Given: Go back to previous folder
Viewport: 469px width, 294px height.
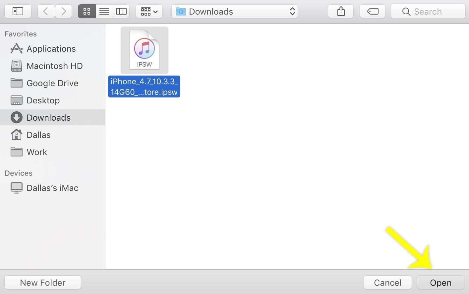Looking at the screenshot, I should pos(46,12).
